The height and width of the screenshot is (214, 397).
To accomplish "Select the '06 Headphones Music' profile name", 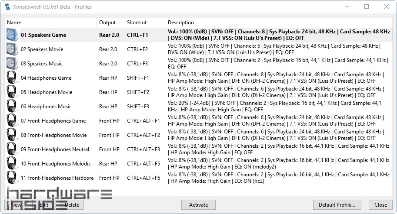I will pyautogui.click(x=47, y=107).
